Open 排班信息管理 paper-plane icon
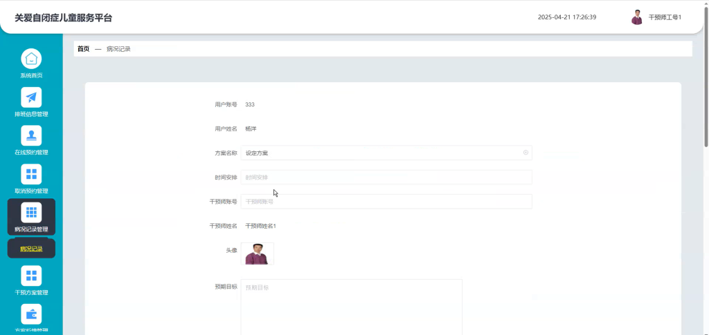The height and width of the screenshot is (335, 709). click(31, 97)
